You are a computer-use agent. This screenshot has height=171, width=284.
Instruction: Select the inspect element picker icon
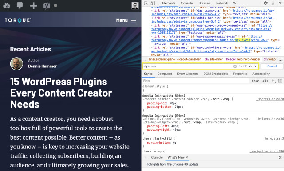tap(146, 3)
